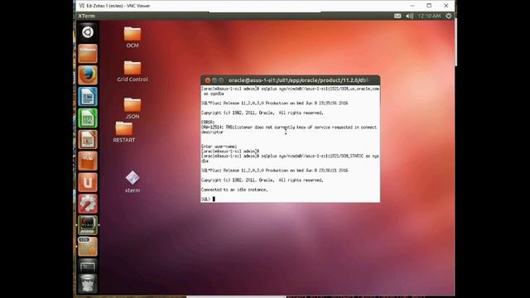The image size is (530, 298).
Task: Maximize the xterm terminal window
Action: [221, 80]
